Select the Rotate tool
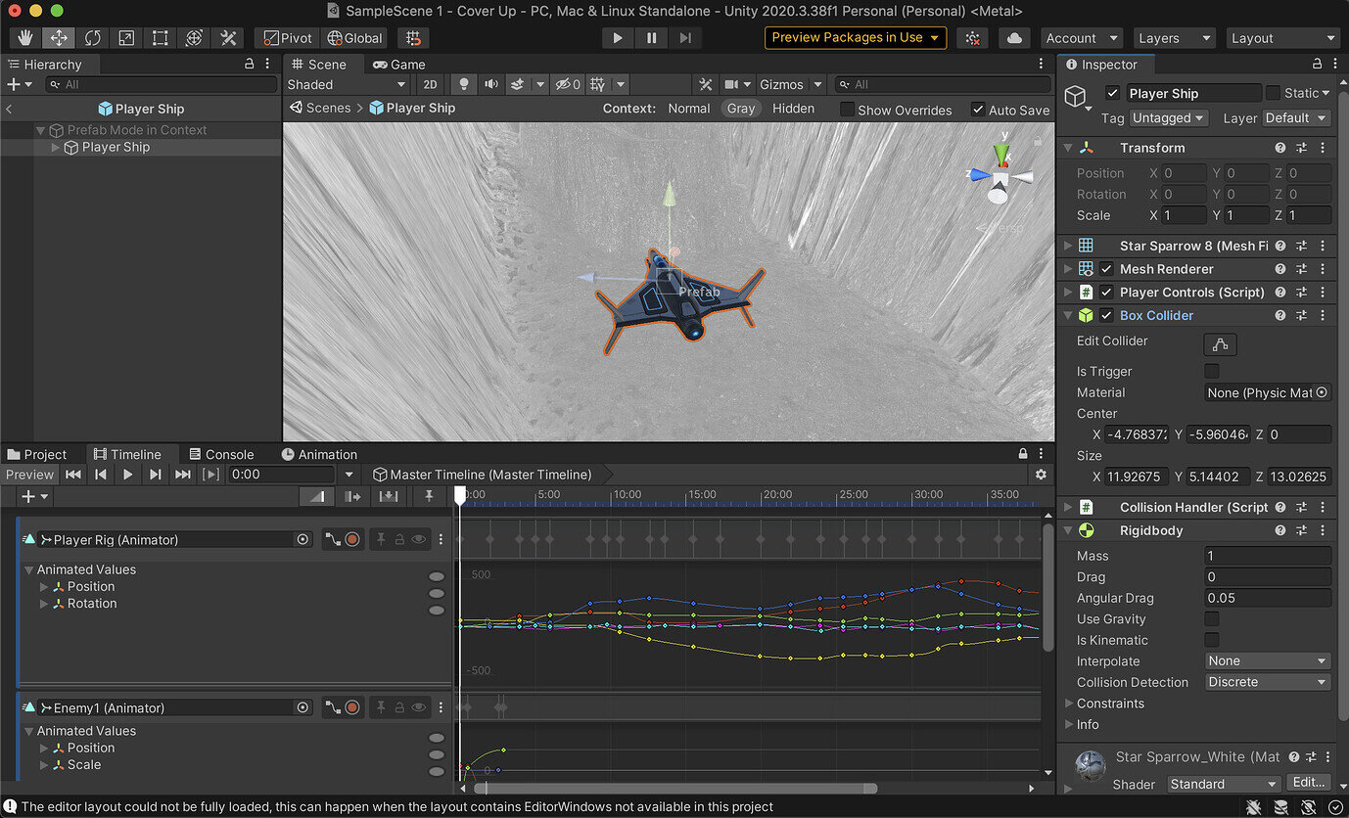The image size is (1349, 818). click(x=93, y=37)
